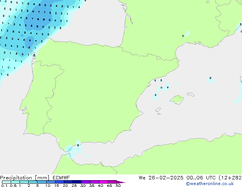Pick the legend swatch between 15 and 20
This screenshot has width=242, height=187.
point(59,182)
